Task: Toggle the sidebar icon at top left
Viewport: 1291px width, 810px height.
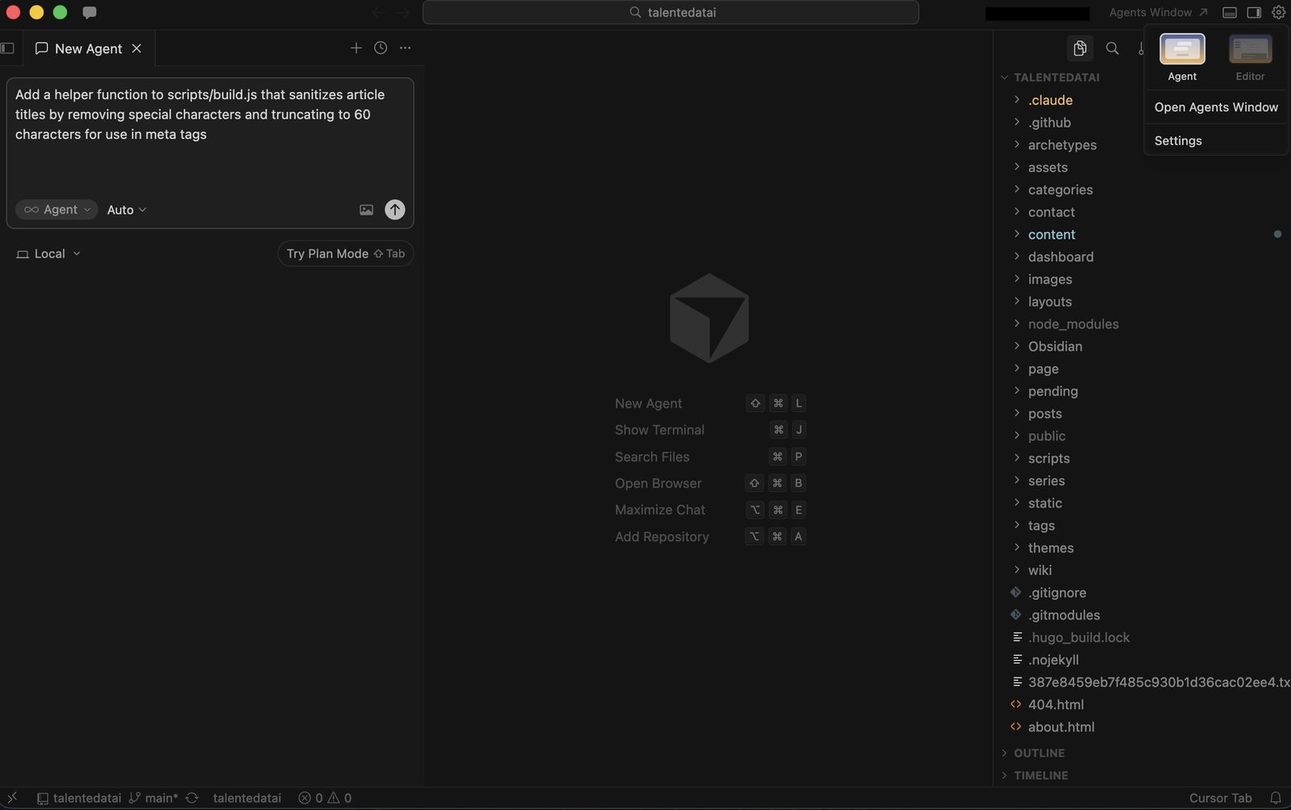Action: 8,48
